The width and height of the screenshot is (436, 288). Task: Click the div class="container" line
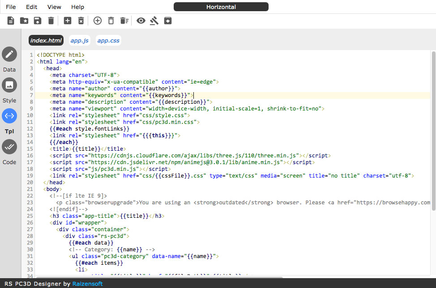pyautogui.click(x=93, y=229)
